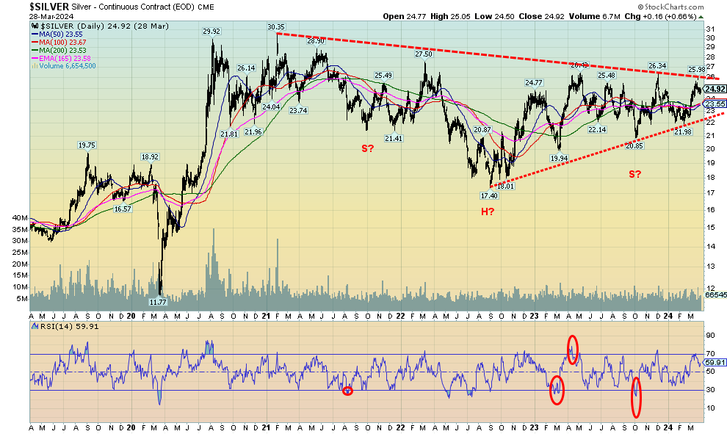Click the 30.35 peak price label
The image size is (727, 434).
pos(276,27)
